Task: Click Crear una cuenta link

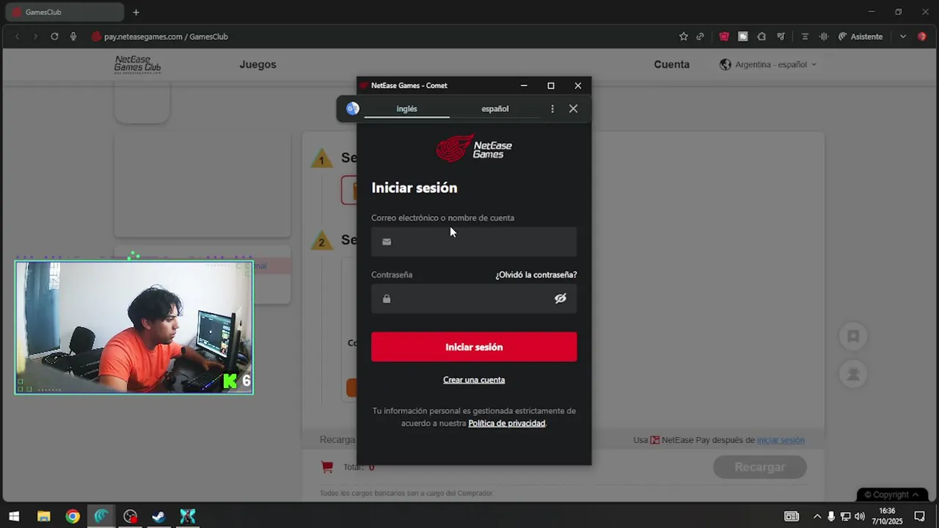Action: [474, 380]
